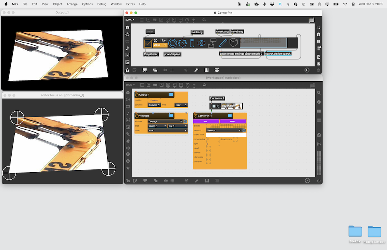Toggle the Viewport node power button
The image size is (387, 250).
click(137, 116)
